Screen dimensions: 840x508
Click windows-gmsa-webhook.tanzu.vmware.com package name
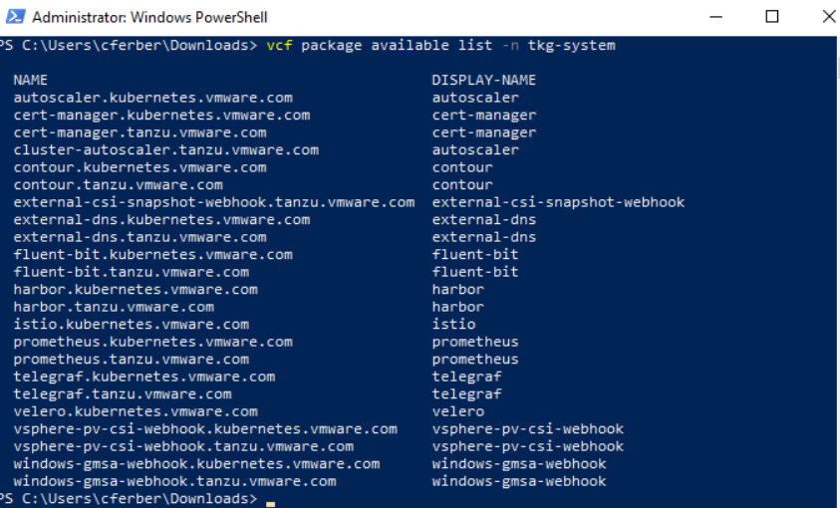pos(174,481)
